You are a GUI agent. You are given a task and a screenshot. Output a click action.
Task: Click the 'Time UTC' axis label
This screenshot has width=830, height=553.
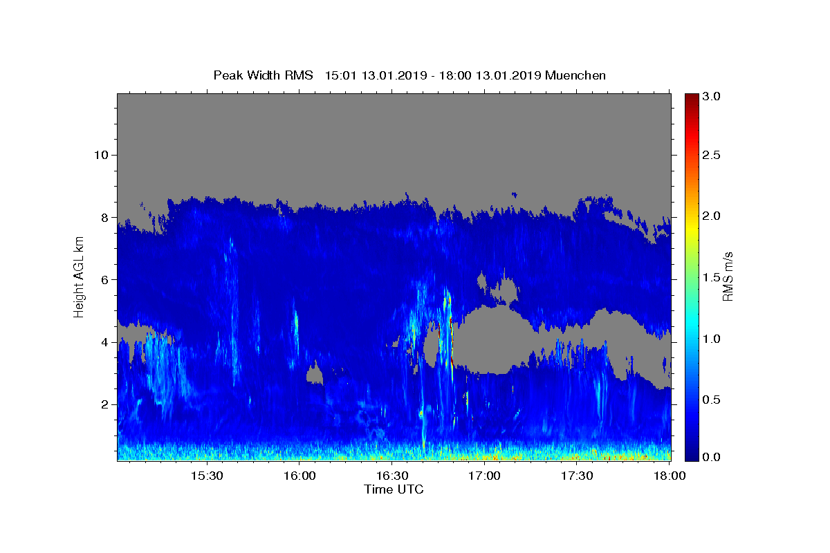394,489
